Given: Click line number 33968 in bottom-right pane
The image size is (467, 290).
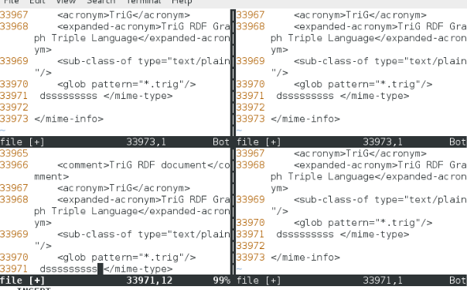Looking at the screenshot, I should pyautogui.click(x=251, y=165).
